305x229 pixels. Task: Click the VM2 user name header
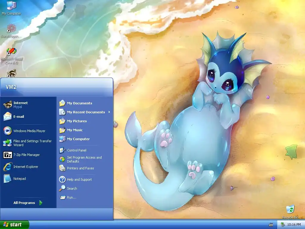click(11, 87)
